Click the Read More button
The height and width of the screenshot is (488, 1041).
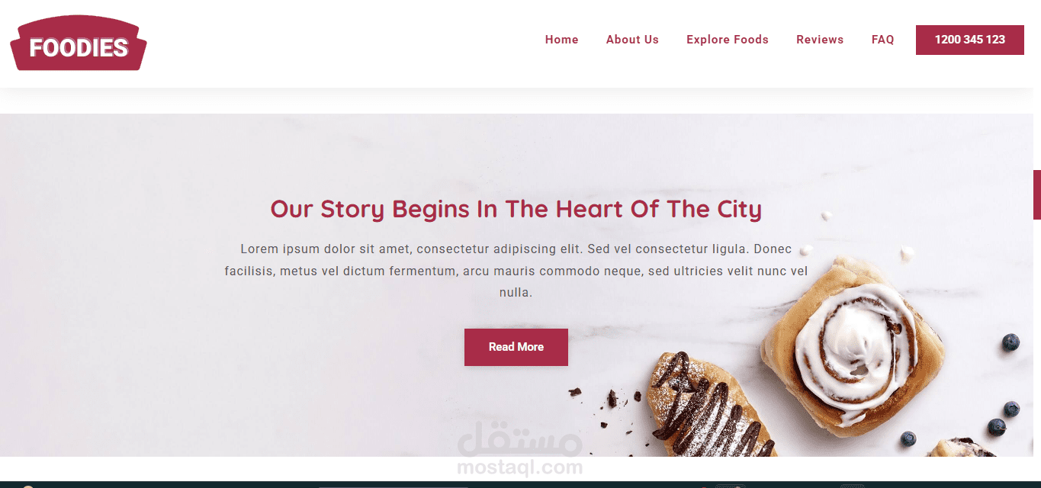[516, 347]
